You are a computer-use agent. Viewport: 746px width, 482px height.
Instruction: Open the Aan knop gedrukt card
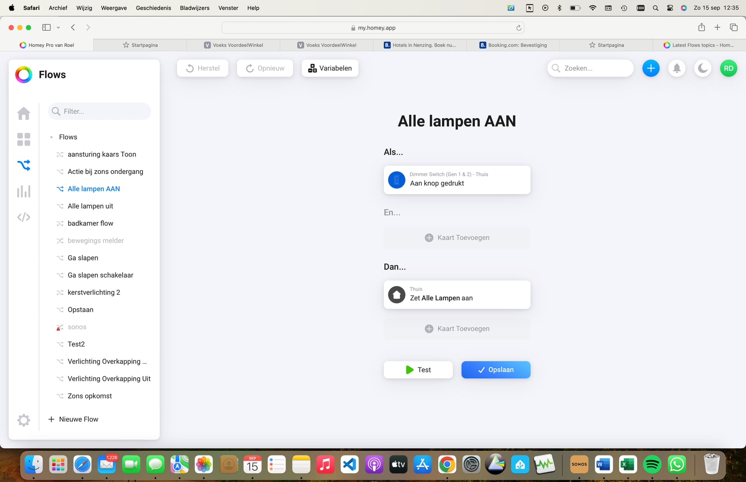[x=457, y=180]
